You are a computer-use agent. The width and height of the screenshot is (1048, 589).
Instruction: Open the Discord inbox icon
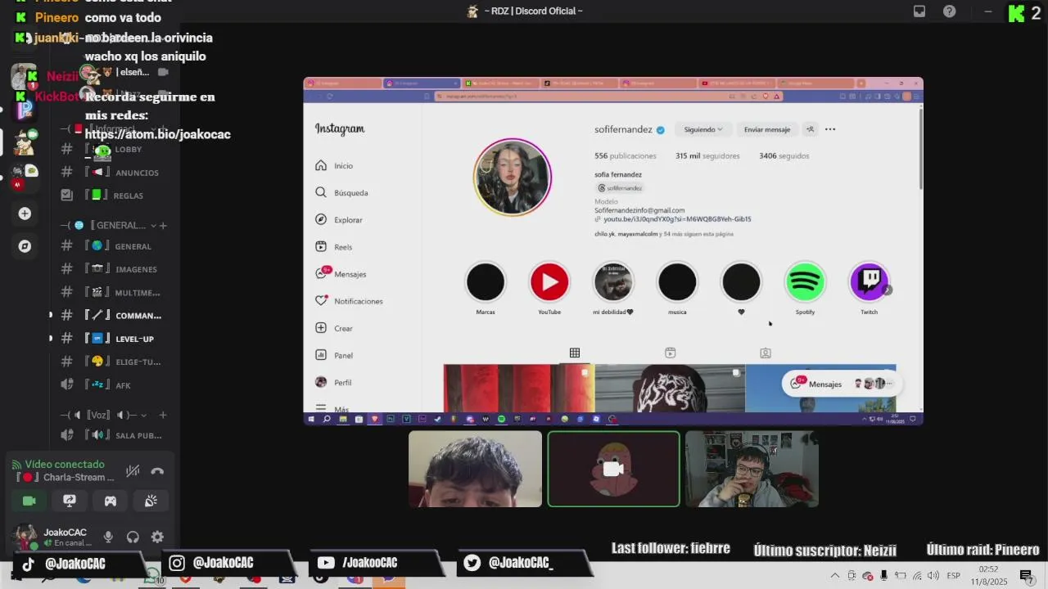(919, 11)
